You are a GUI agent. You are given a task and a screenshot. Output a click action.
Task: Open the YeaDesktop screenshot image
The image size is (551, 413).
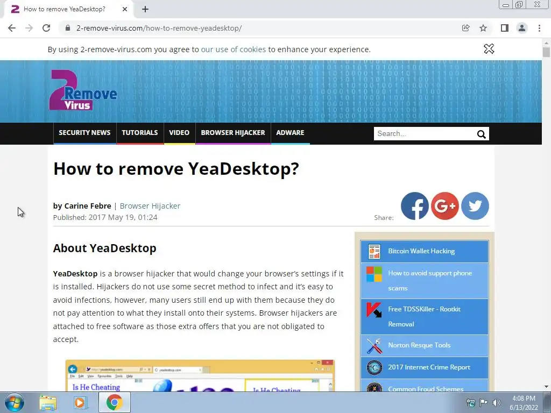coord(200,375)
